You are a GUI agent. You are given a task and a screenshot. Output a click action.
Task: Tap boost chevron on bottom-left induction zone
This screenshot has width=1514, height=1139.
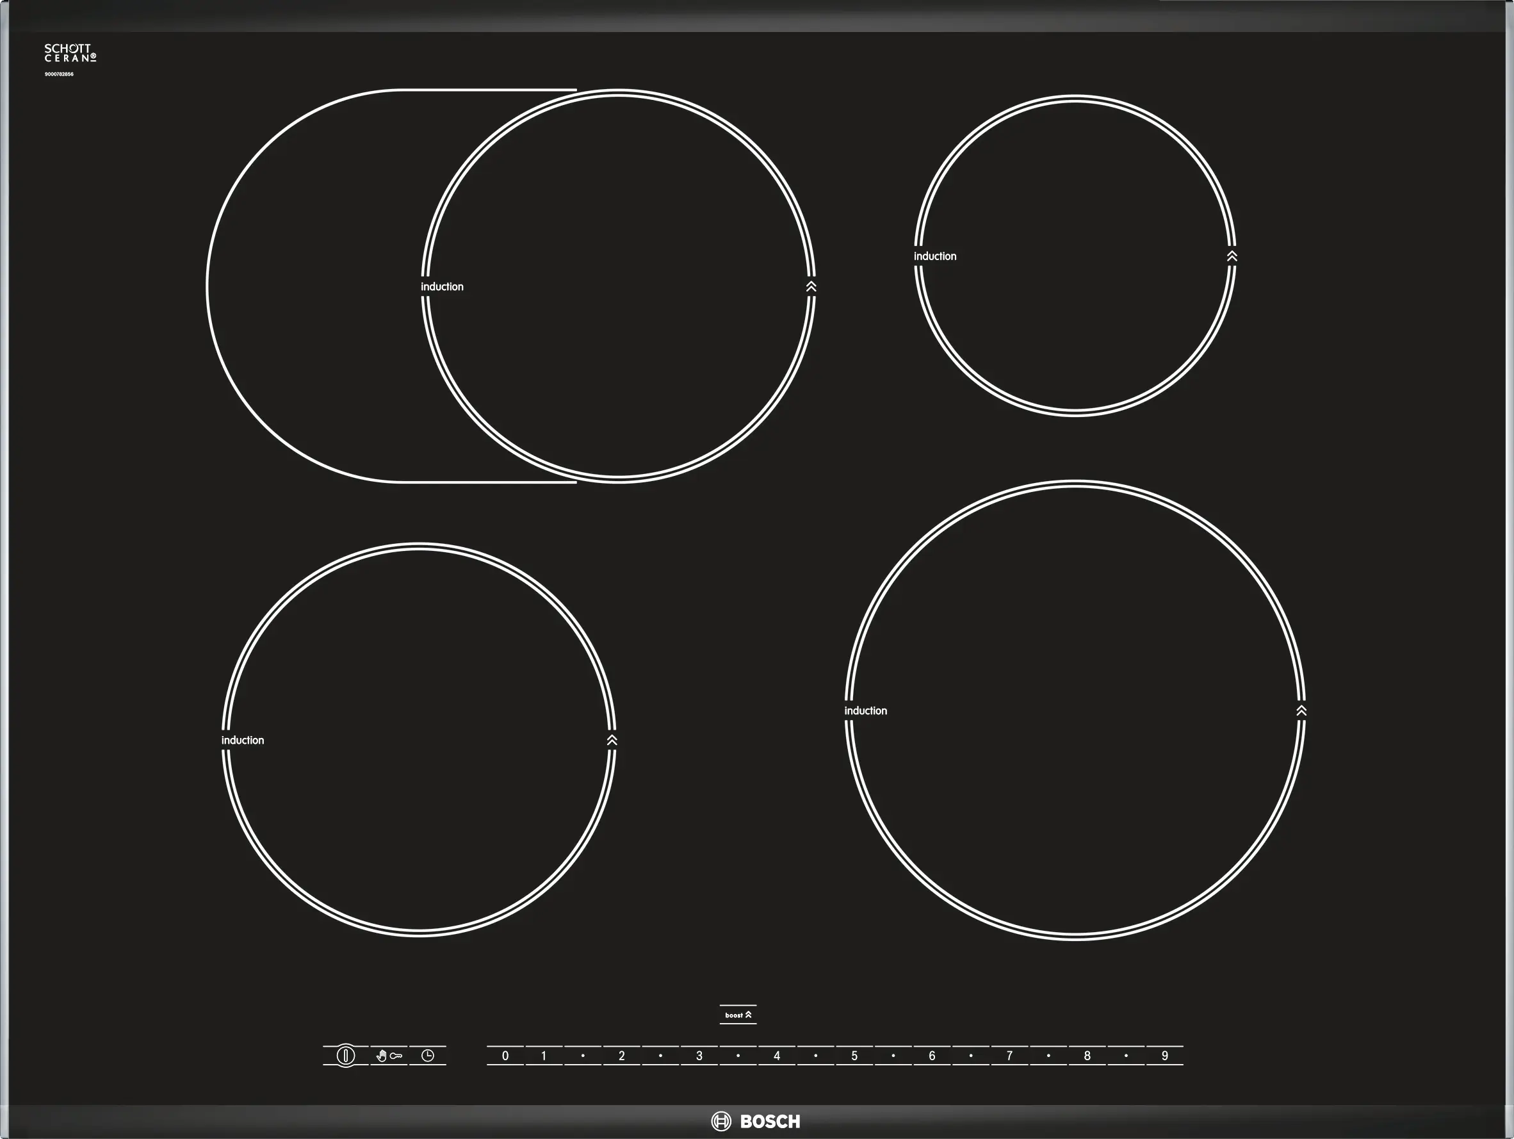pos(612,740)
